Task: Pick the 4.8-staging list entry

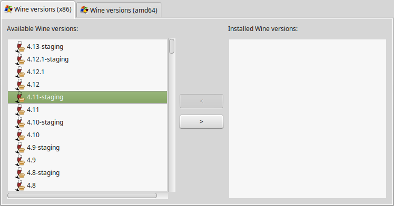Action: click(87, 173)
